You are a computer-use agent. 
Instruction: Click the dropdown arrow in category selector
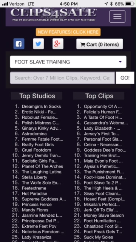click(120, 62)
